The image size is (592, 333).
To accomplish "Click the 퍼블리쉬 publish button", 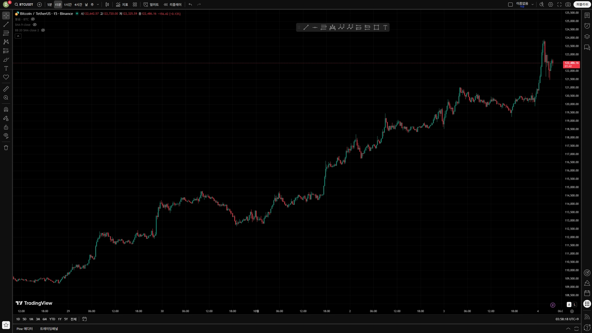I will 582,5.
